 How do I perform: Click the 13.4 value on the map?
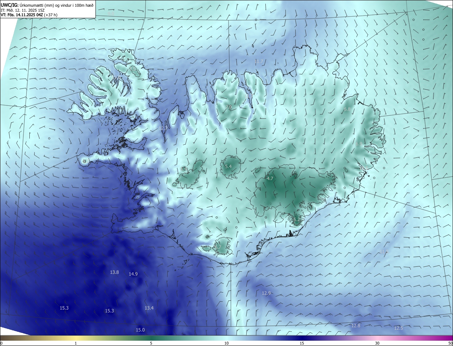149,308
